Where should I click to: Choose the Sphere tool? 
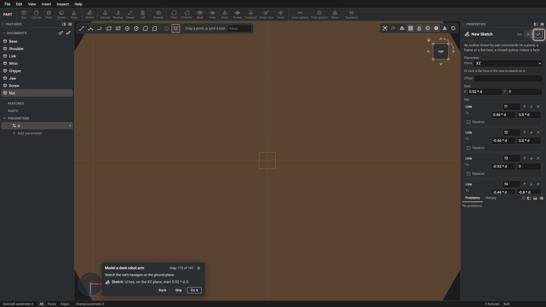coord(61,14)
